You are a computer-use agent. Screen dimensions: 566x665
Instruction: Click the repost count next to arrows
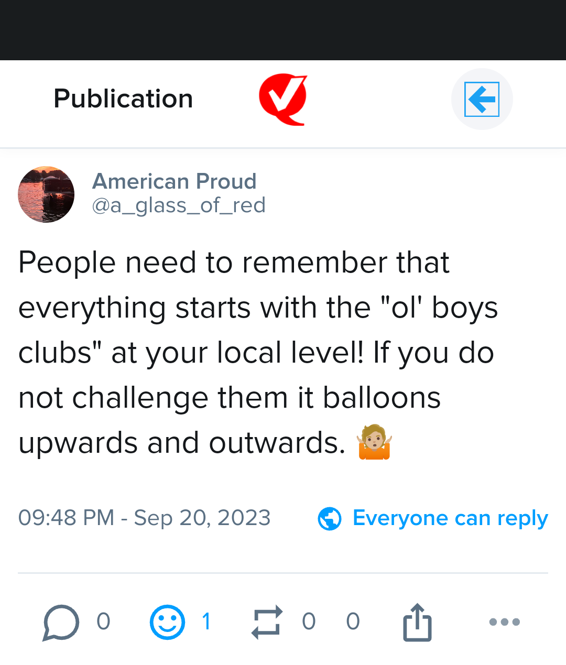click(x=309, y=622)
